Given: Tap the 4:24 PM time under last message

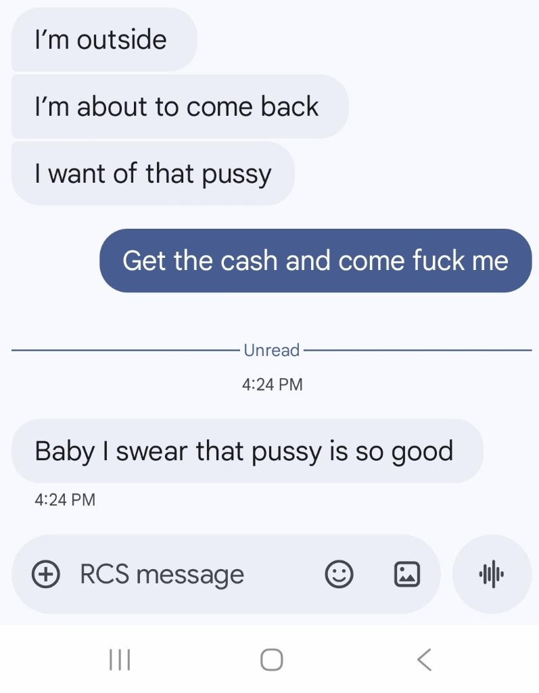Looking at the screenshot, I should (x=65, y=499).
